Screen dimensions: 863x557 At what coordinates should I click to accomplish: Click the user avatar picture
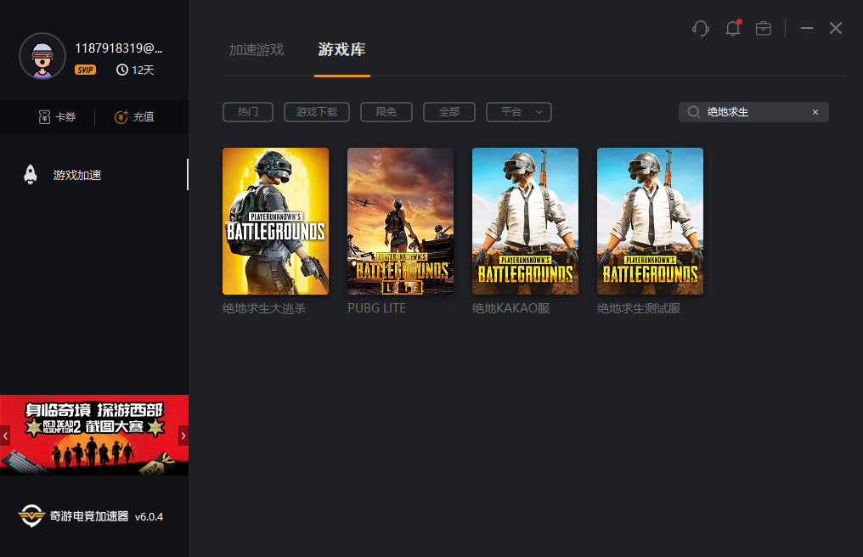pos(42,56)
